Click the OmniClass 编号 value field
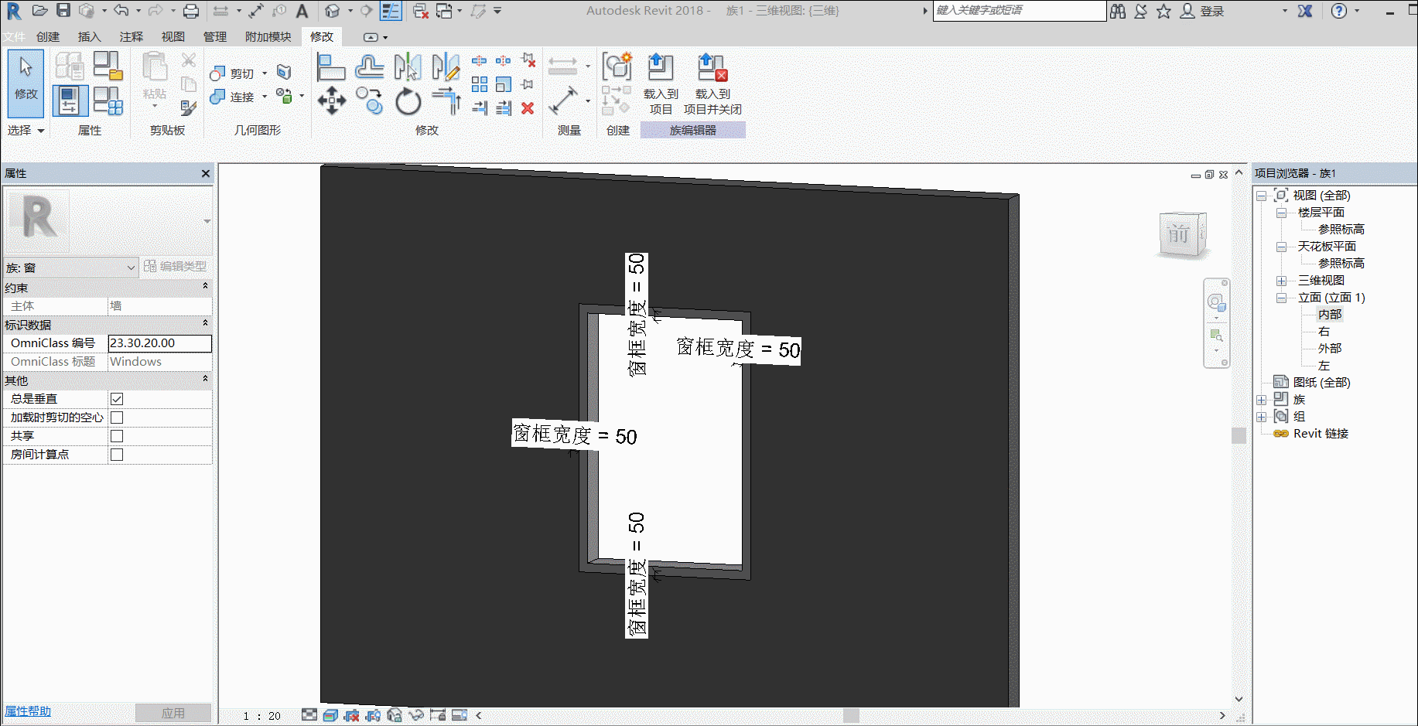The height and width of the screenshot is (726, 1418). coord(159,343)
